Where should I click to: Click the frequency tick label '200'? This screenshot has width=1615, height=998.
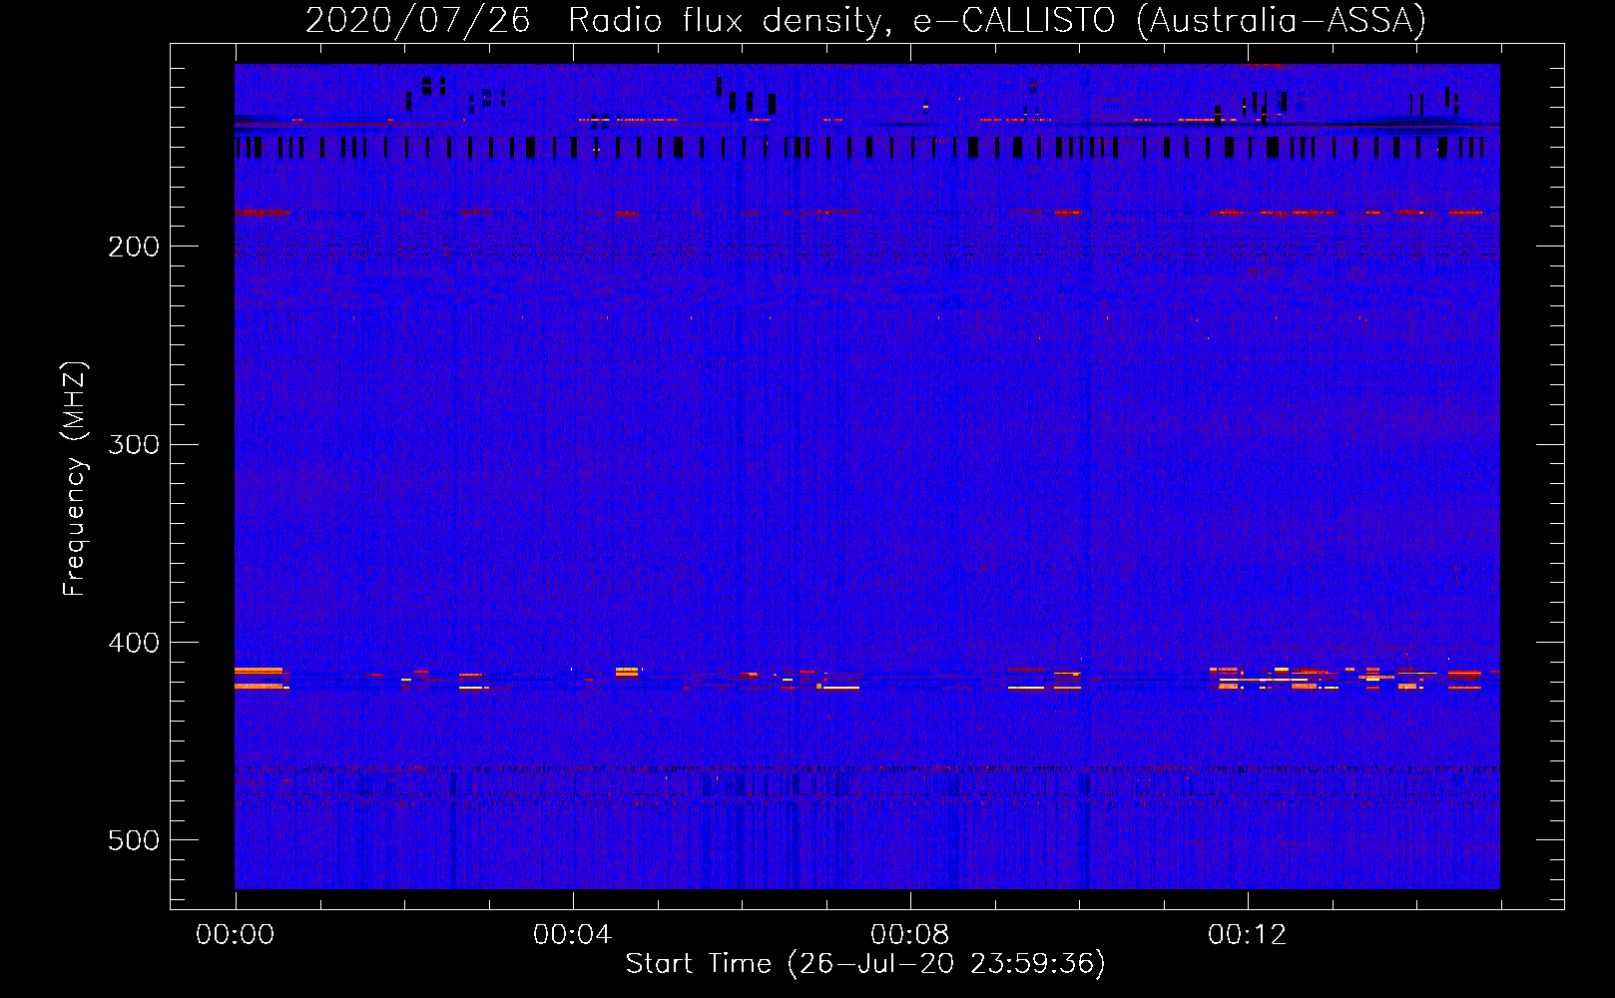[x=134, y=247]
